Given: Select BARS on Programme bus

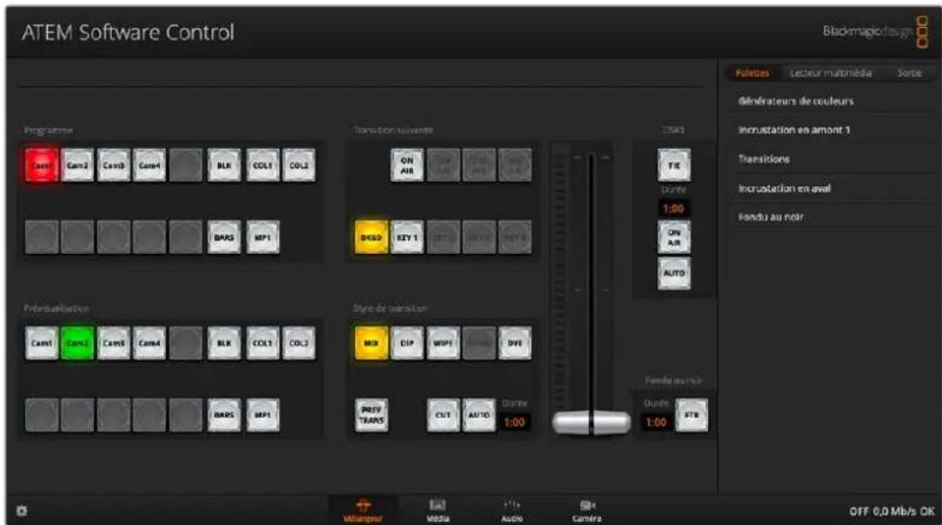Looking at the screenshot, I should 224,237.
